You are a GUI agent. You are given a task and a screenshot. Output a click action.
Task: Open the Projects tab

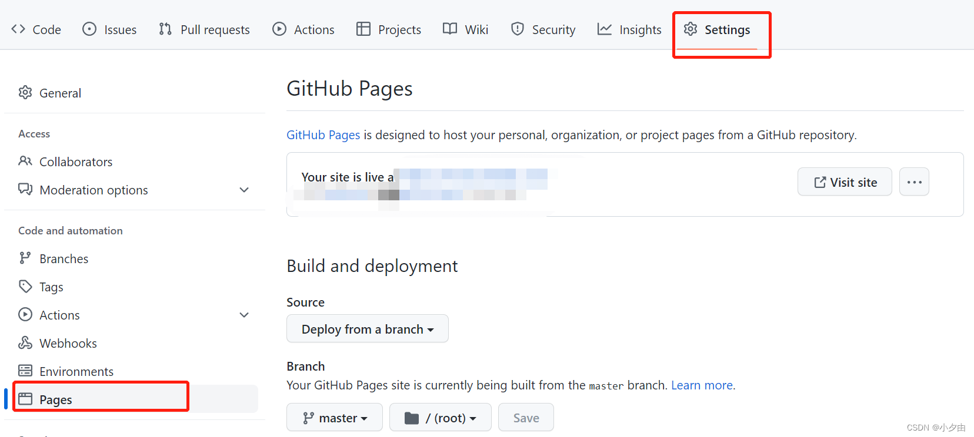(x=389, y=29)
